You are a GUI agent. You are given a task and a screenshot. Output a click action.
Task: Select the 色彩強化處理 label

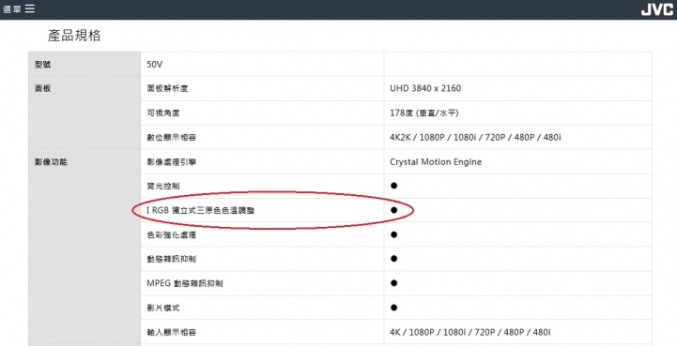172,235
